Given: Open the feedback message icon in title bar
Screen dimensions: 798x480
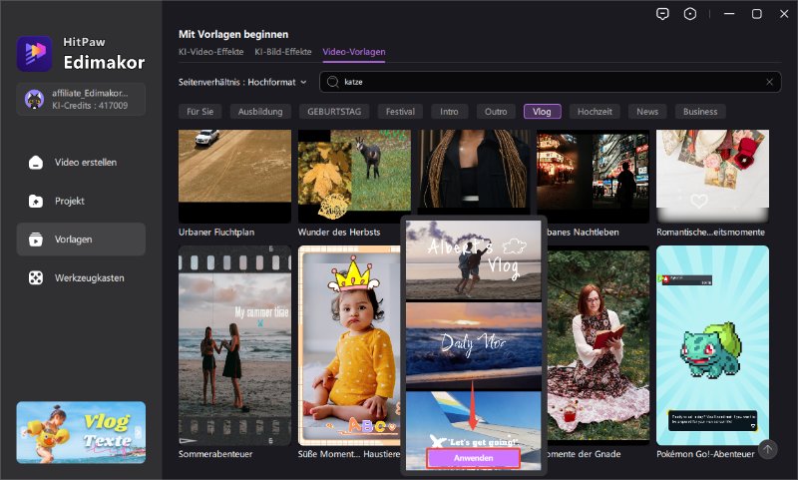Looking at the screenshot, I should (x=662, y=14).
